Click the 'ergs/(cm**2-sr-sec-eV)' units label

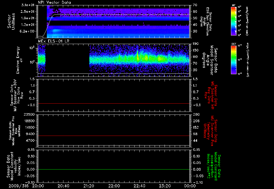247,60
